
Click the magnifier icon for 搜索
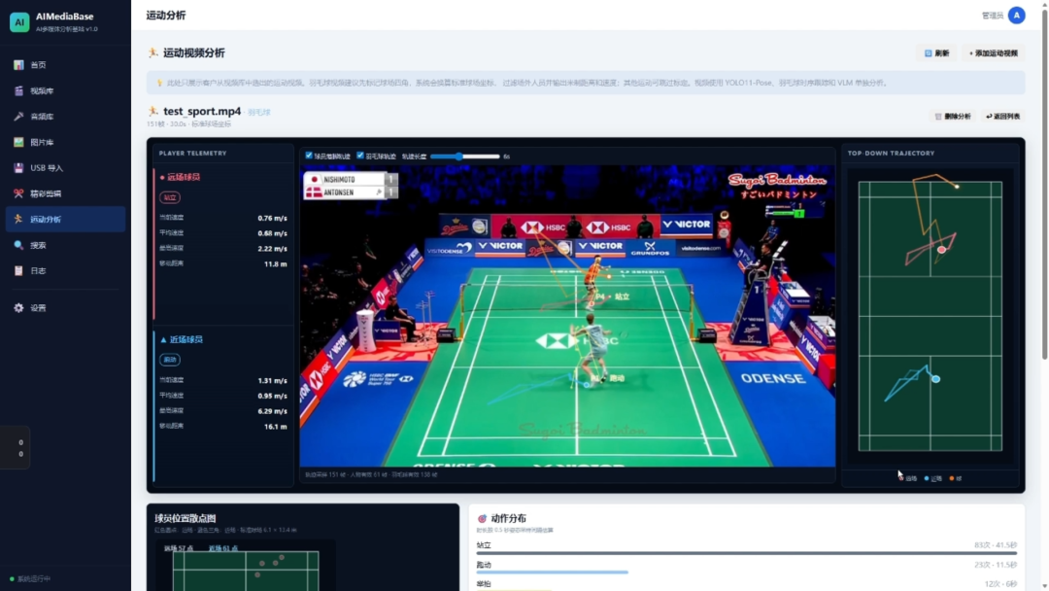[x=18, y=245]
